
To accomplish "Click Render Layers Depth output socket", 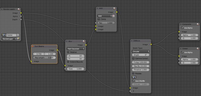I will (x=21, y=19).
